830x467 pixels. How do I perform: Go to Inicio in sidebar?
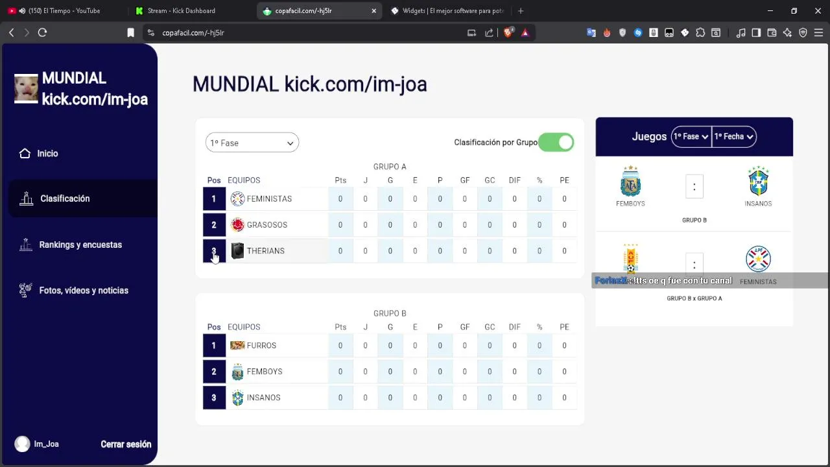(x=47, y=153)
